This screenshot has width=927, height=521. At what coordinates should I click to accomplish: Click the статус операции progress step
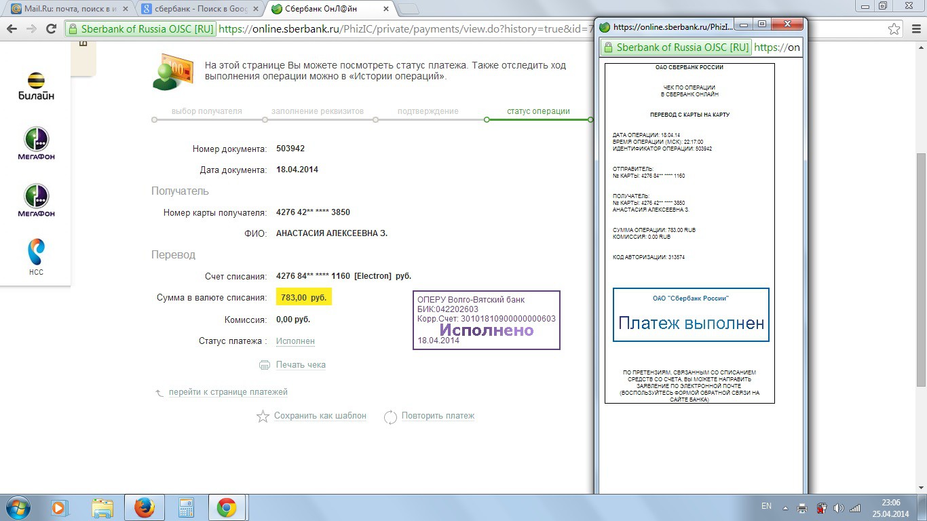pyautogui.click(x=538, y=111)
